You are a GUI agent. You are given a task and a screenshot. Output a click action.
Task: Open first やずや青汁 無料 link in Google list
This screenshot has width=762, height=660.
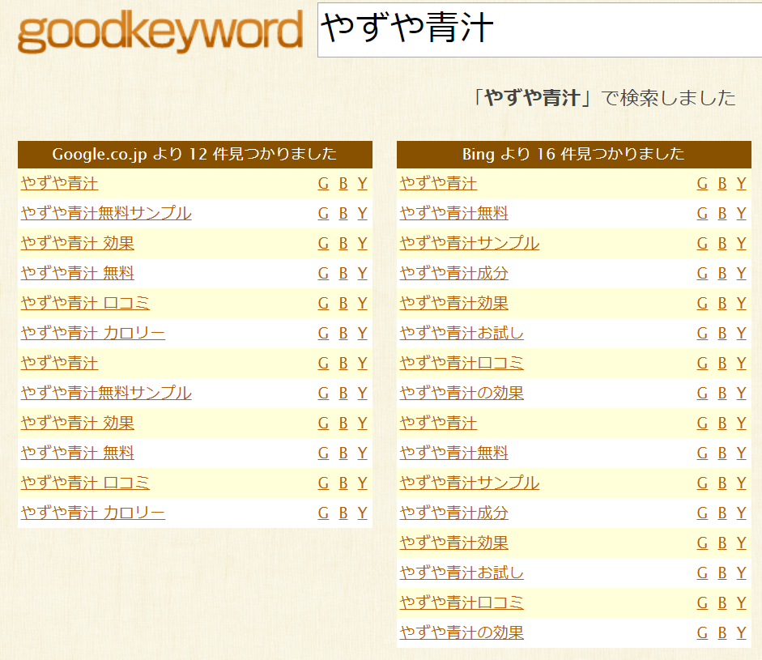pos(77,273)
